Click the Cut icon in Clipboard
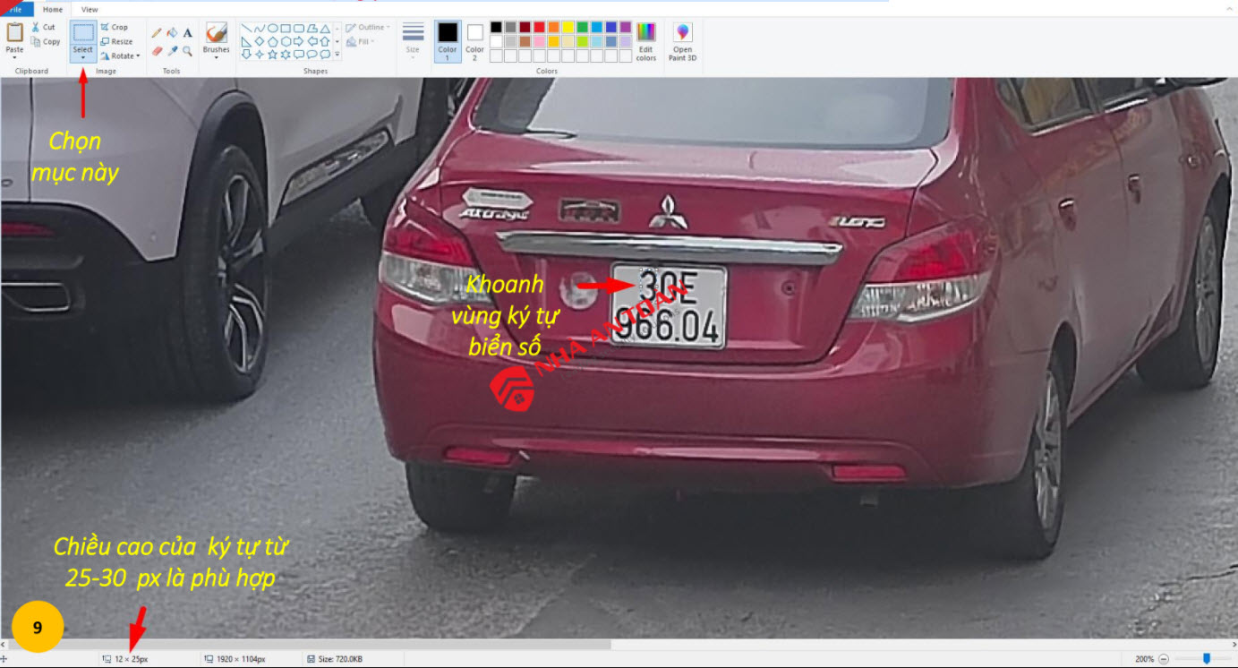The height and width of the screenshot is (668, 1238). 43,28
